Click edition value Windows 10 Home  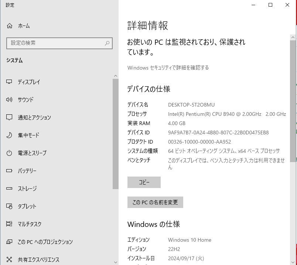(x=190, y=240)
